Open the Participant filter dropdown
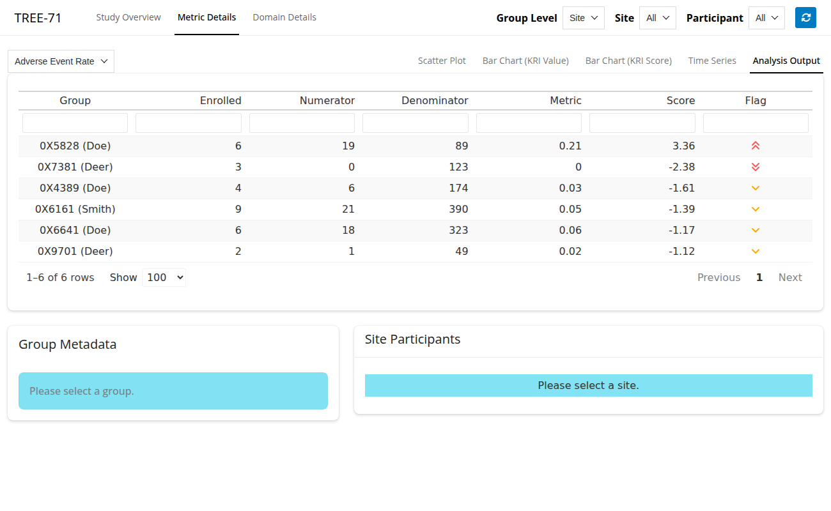Viewport: 831px width, 511px height. pos(766,18)
